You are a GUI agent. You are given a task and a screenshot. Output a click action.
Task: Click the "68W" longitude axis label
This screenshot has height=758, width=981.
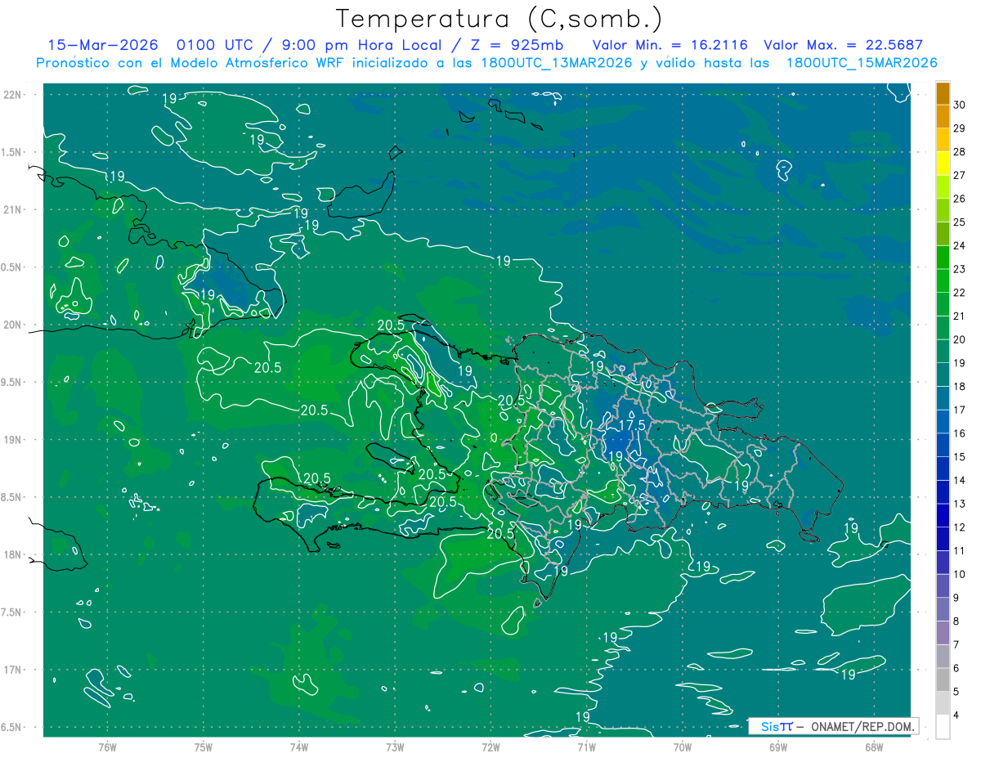pos(874,747)
